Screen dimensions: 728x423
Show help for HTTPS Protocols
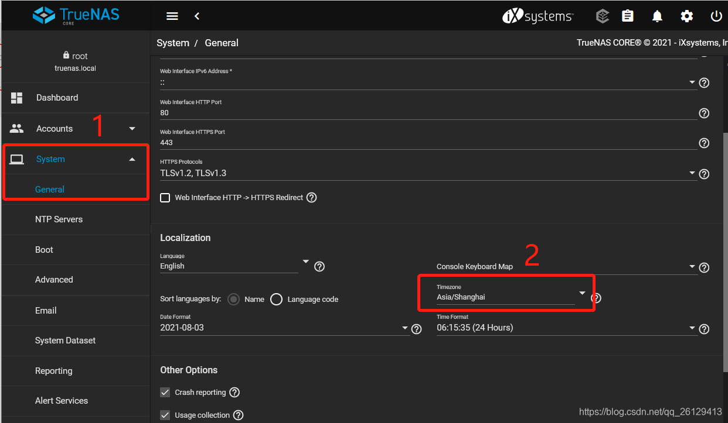[705, 174]
